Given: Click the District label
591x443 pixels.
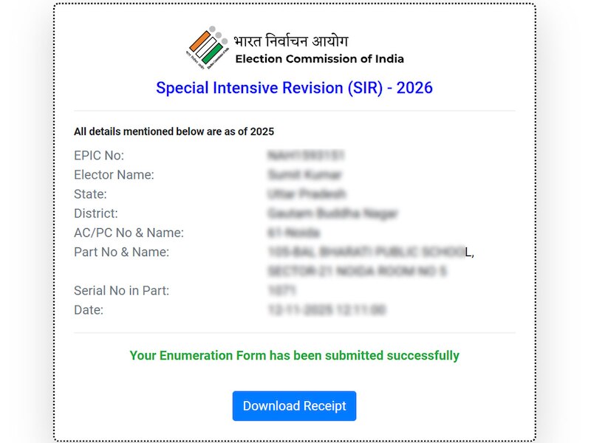Looking at the screenshot, I should click(96, 213).
